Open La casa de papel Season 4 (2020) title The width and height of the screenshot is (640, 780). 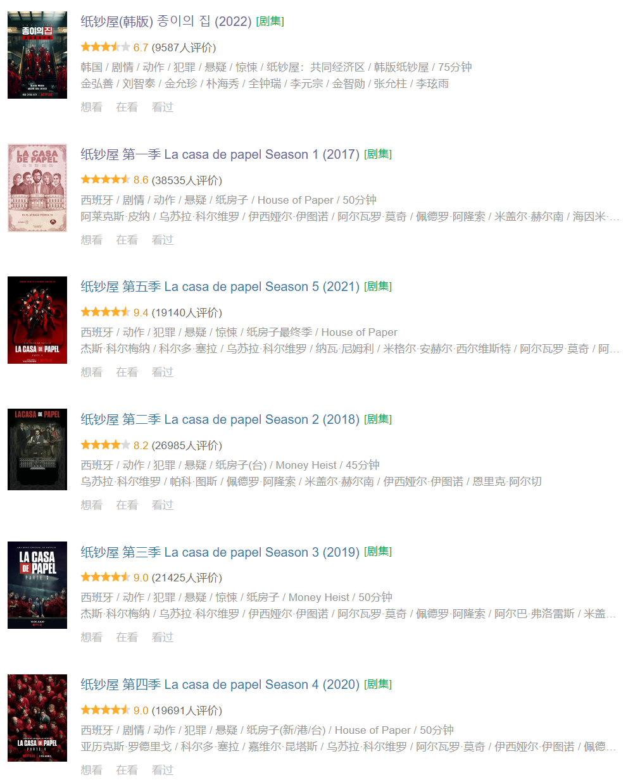220,684
